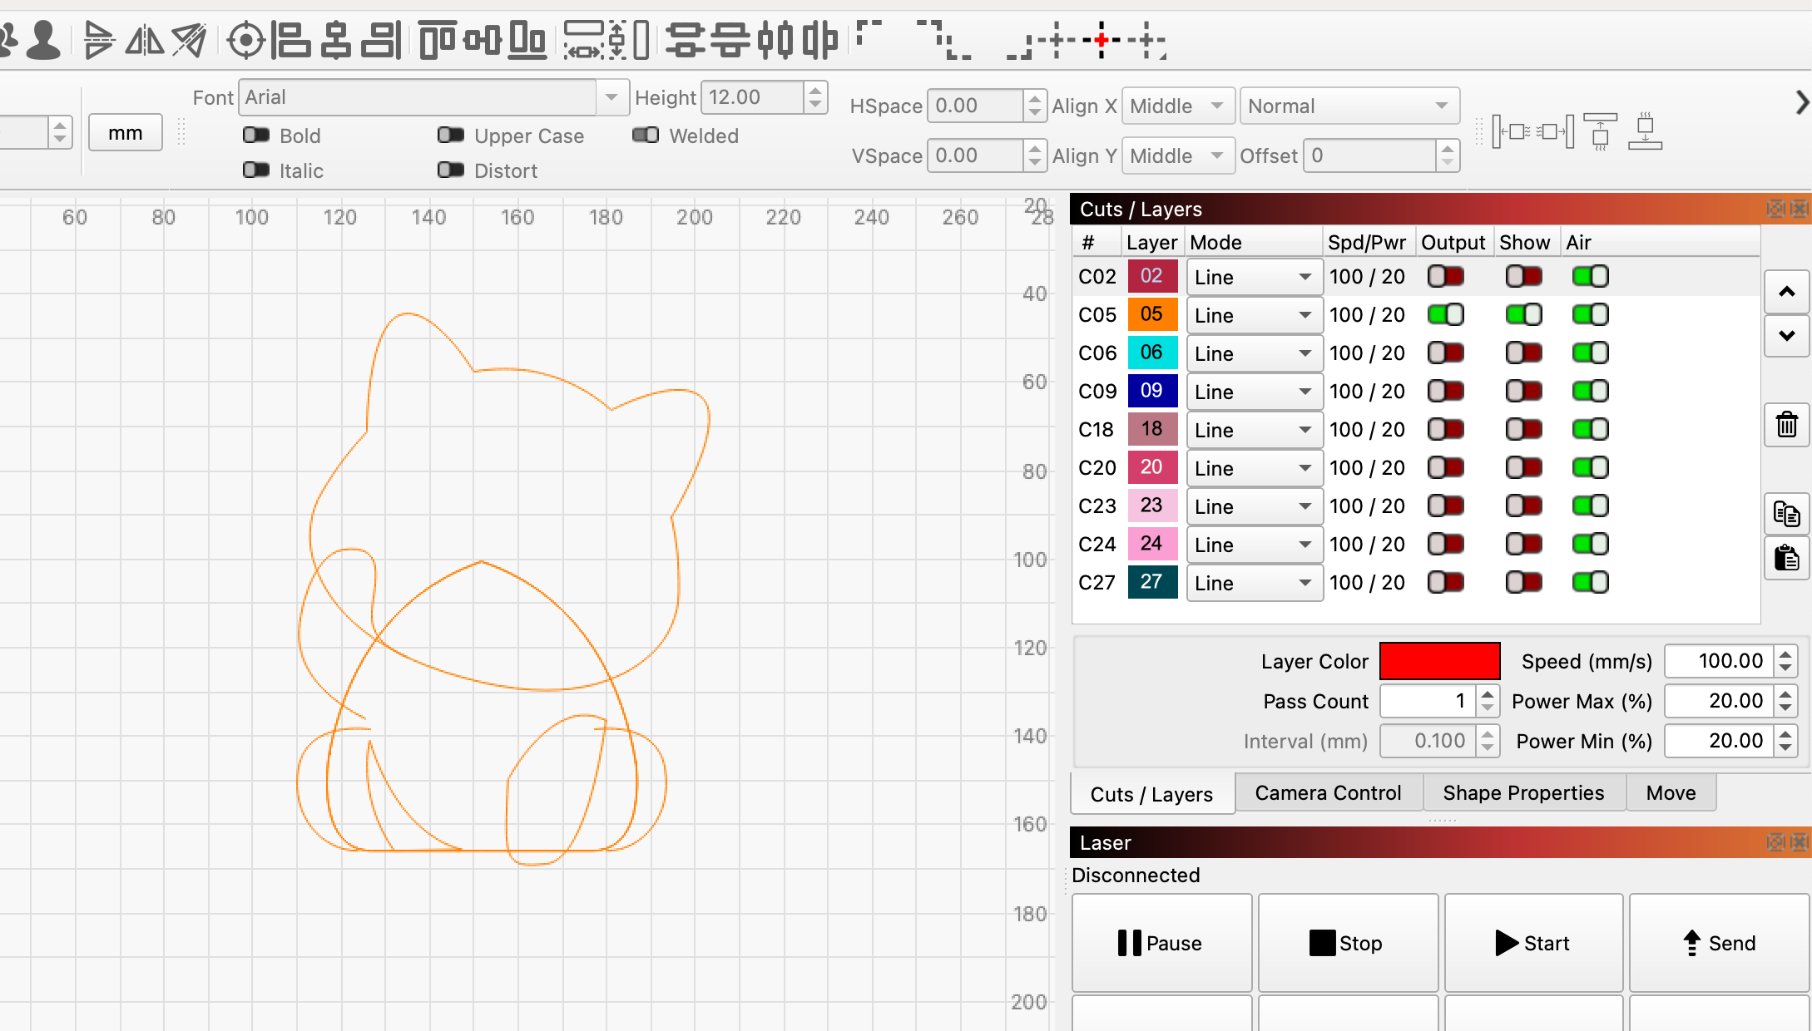1812x1031 pixels.
Task: Click the Send button
Action: pos(1719,943)
